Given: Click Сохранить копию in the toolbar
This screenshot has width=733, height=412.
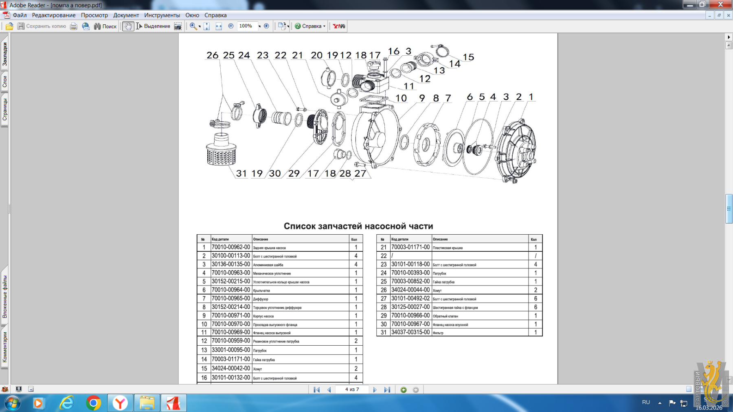Looking at the screenshot, I should pyautogui.click(x=42, y=26).
